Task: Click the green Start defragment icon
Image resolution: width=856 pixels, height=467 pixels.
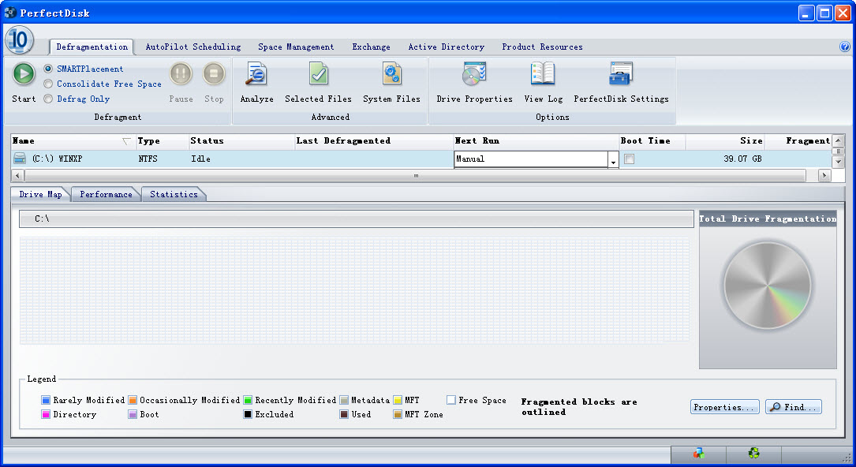Action: (24, 74)
